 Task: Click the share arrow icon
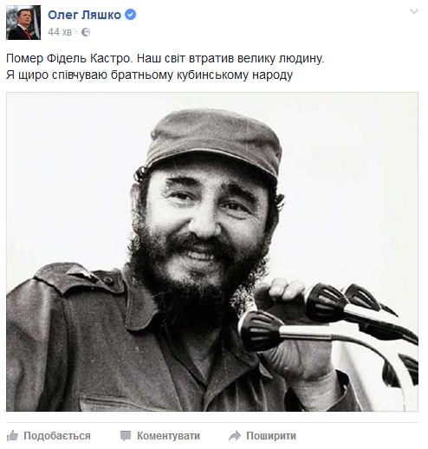pyautogui.click(x=235, y=436)
